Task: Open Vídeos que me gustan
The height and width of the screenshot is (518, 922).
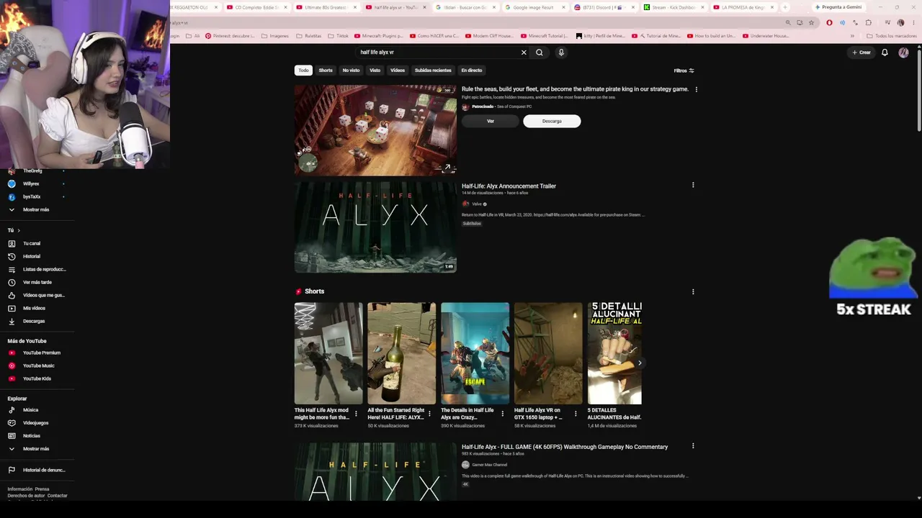Action: [x=37, y=295]
